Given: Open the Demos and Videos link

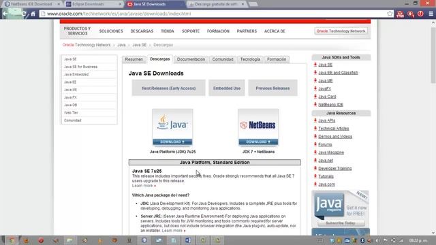Looking at the screenshot, I should [335, 136].
